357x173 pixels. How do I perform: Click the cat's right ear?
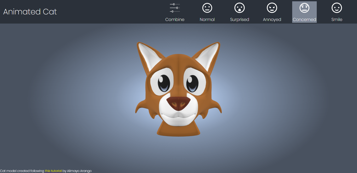(209, 55)
